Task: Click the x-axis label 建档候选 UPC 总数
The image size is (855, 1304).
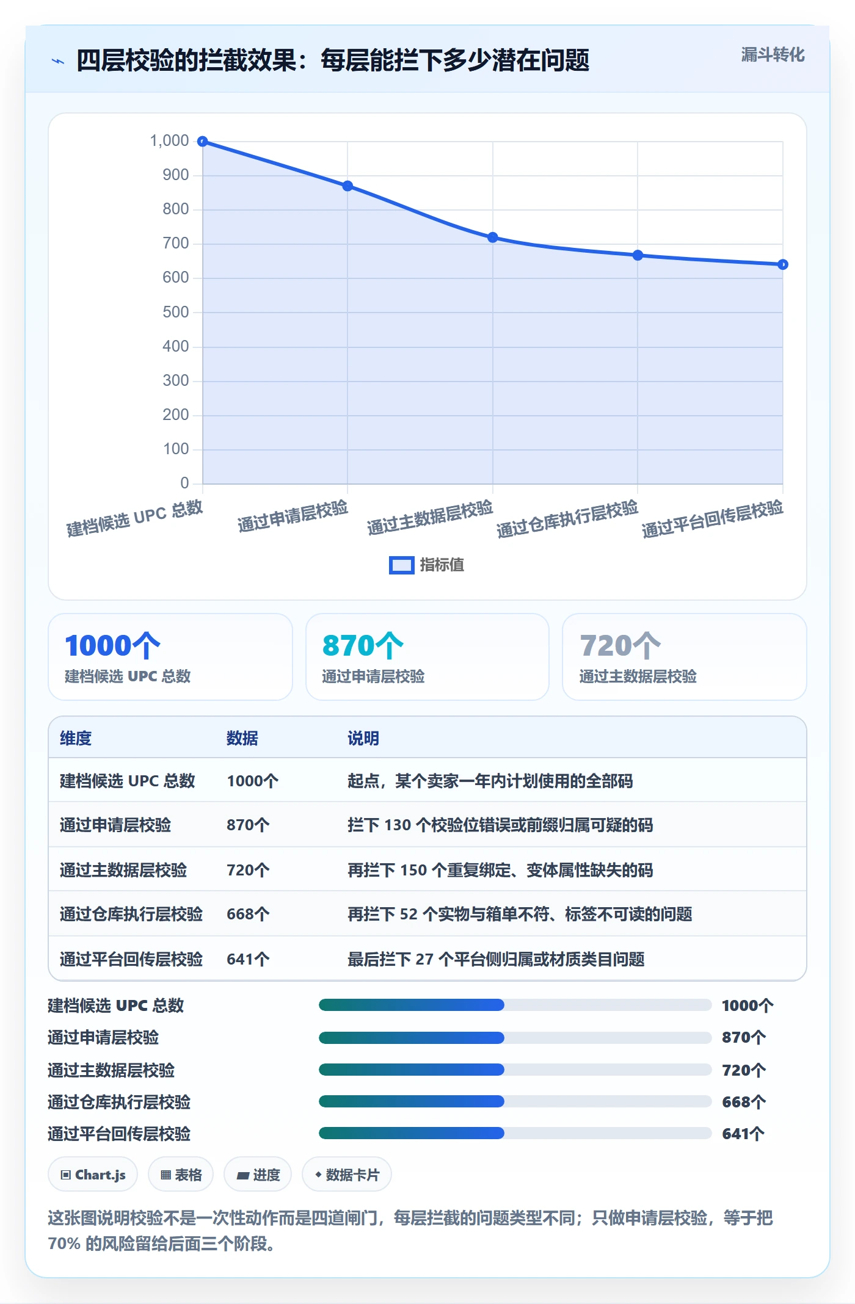Action: [x=134, y=518]
